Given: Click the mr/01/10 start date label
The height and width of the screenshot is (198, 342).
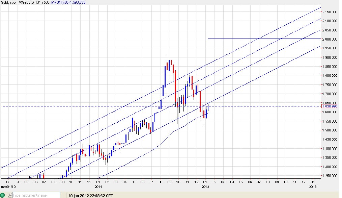Looking at the screenshot, I should click(8, 187).
